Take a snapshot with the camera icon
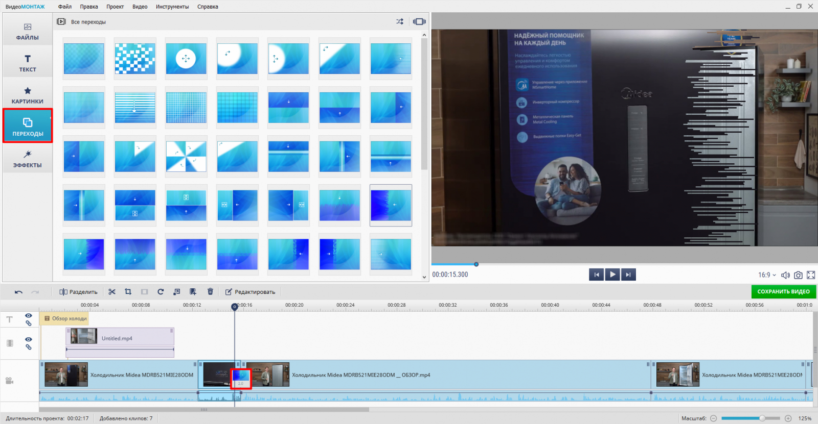818x424 pixels. [x=798, y=275]
